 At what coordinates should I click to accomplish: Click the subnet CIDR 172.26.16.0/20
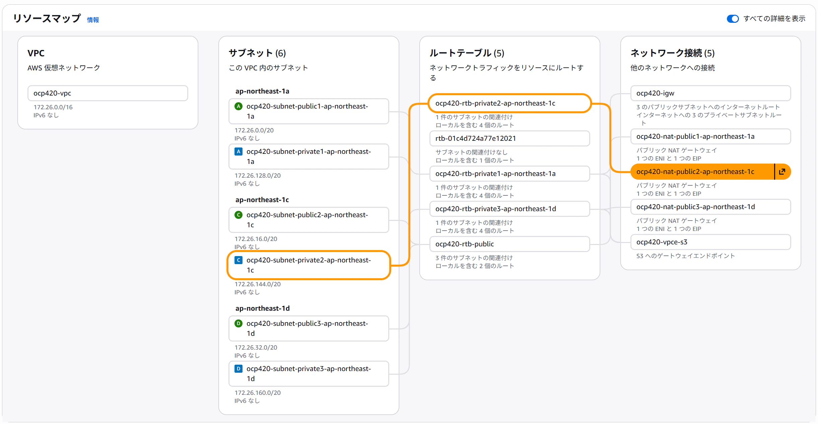click(x=256, y=239)
